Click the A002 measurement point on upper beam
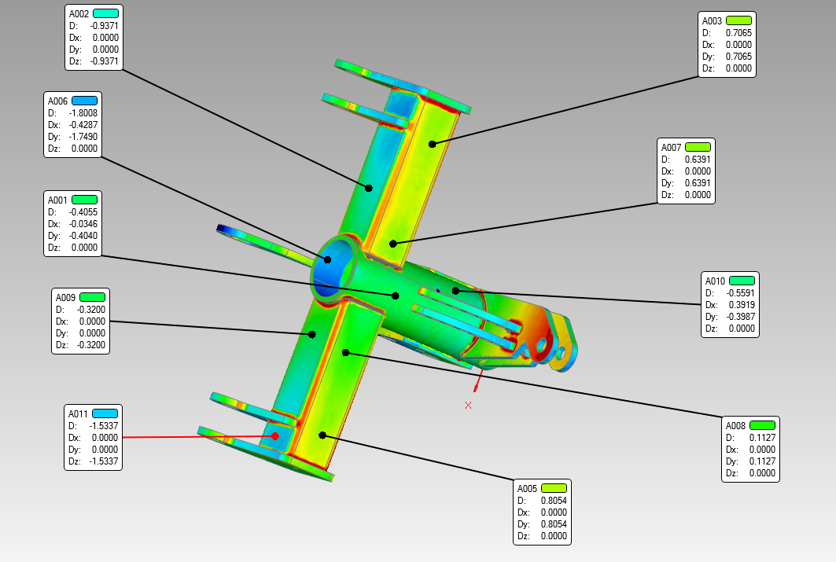The image size is (836, 562). tap(368, 187)
